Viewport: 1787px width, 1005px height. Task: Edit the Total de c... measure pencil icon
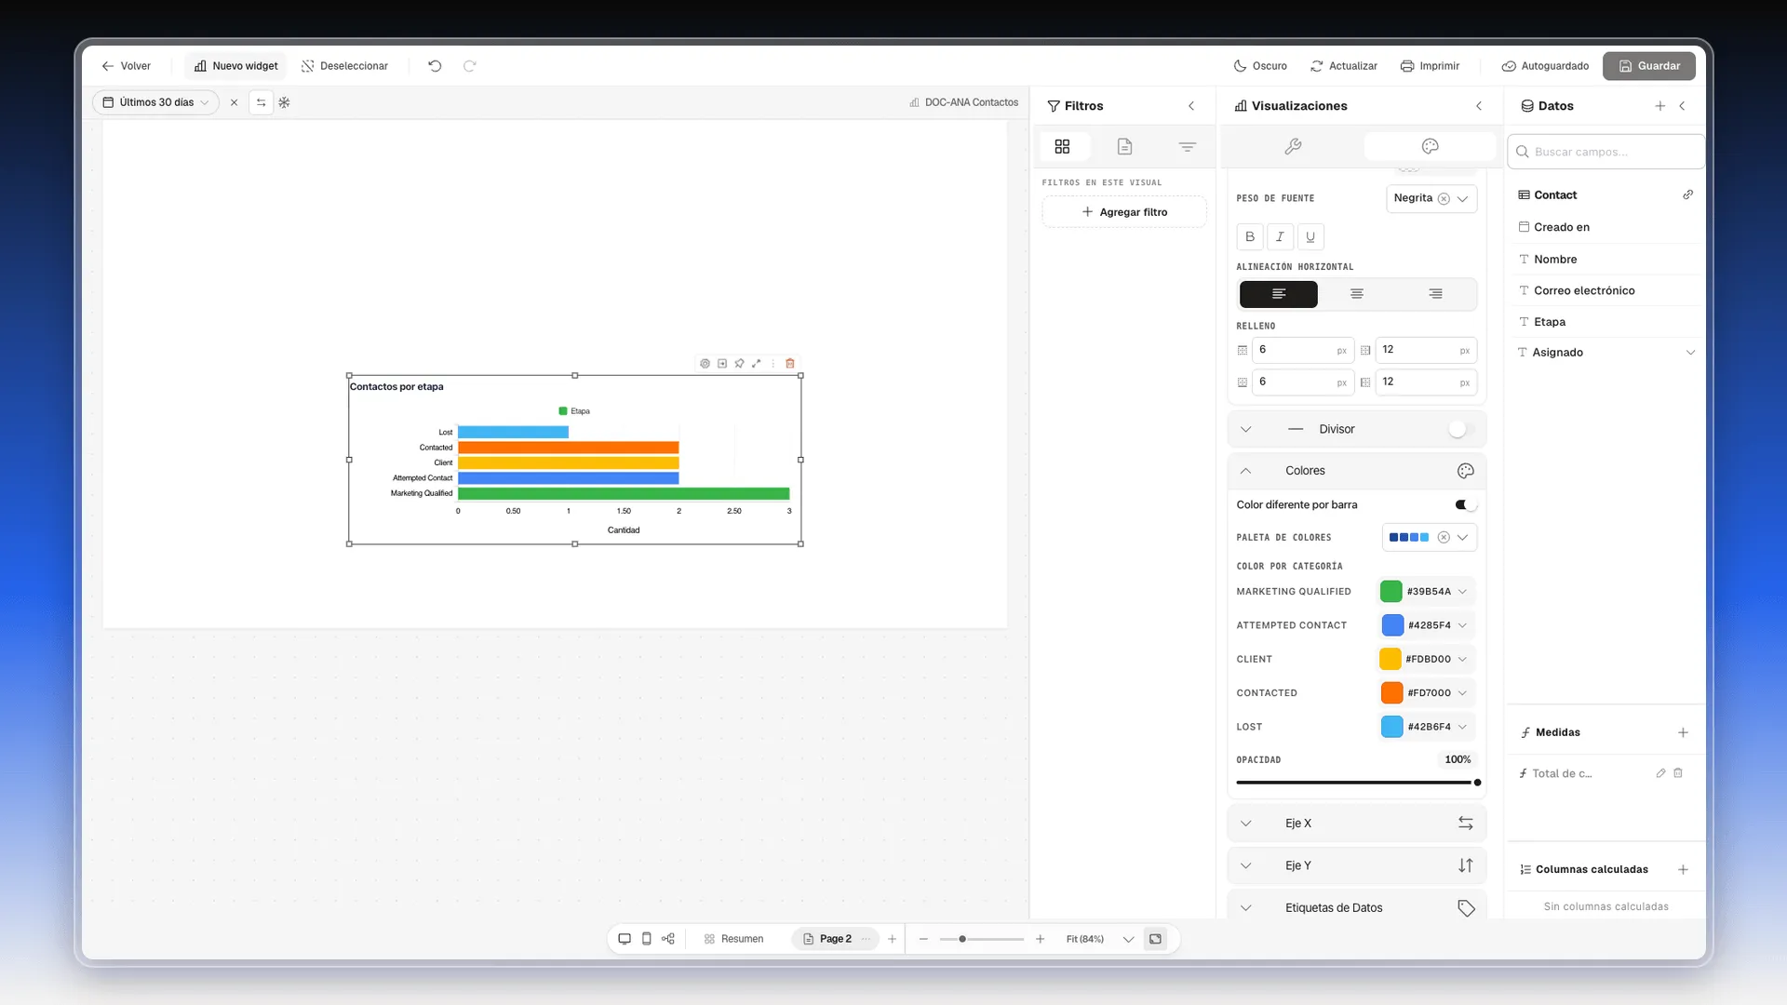tap(1660, 773)
